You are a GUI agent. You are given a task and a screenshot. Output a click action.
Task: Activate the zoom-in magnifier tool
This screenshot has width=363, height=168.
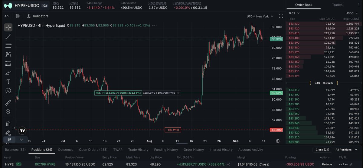click(x=8, y=112)
